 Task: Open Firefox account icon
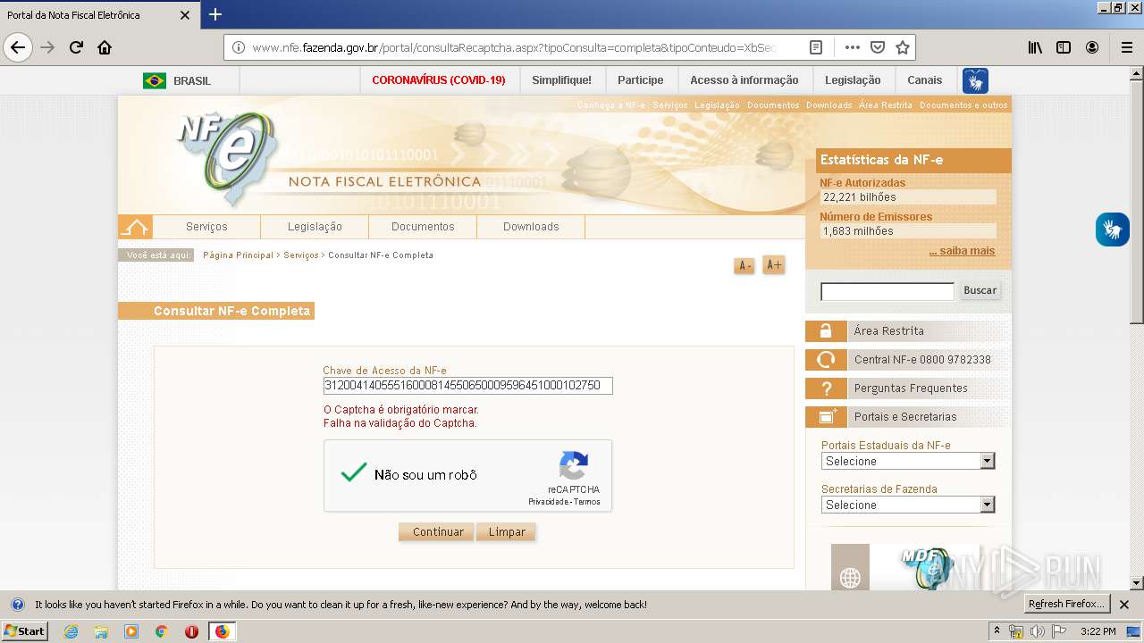coord(1092,47)
